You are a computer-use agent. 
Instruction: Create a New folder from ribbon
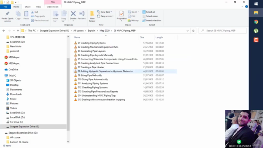click(92, 16)
